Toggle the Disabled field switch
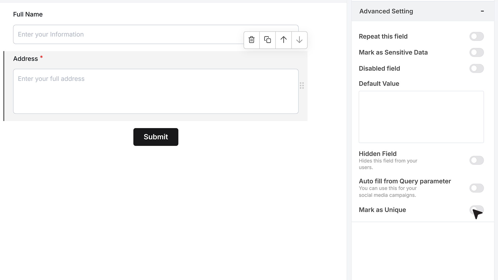Image resolution: width=498 pixels, height=280 pixels. point(476,68)
